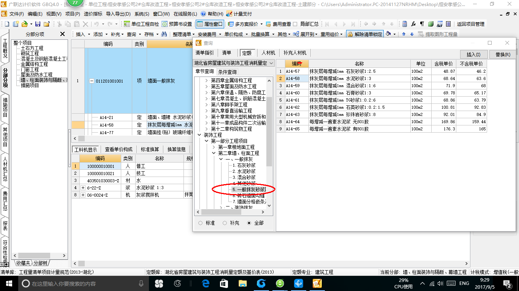Collapse the 第一部分工程项目 node
This screenshot has width=519, height=291.
point(207,141)
